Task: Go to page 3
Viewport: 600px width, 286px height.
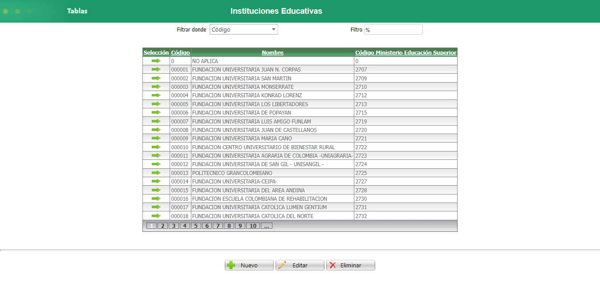Action: [174, 226]
